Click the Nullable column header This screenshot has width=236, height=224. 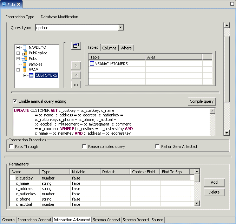pyautogui.click(x=85, y=172)
